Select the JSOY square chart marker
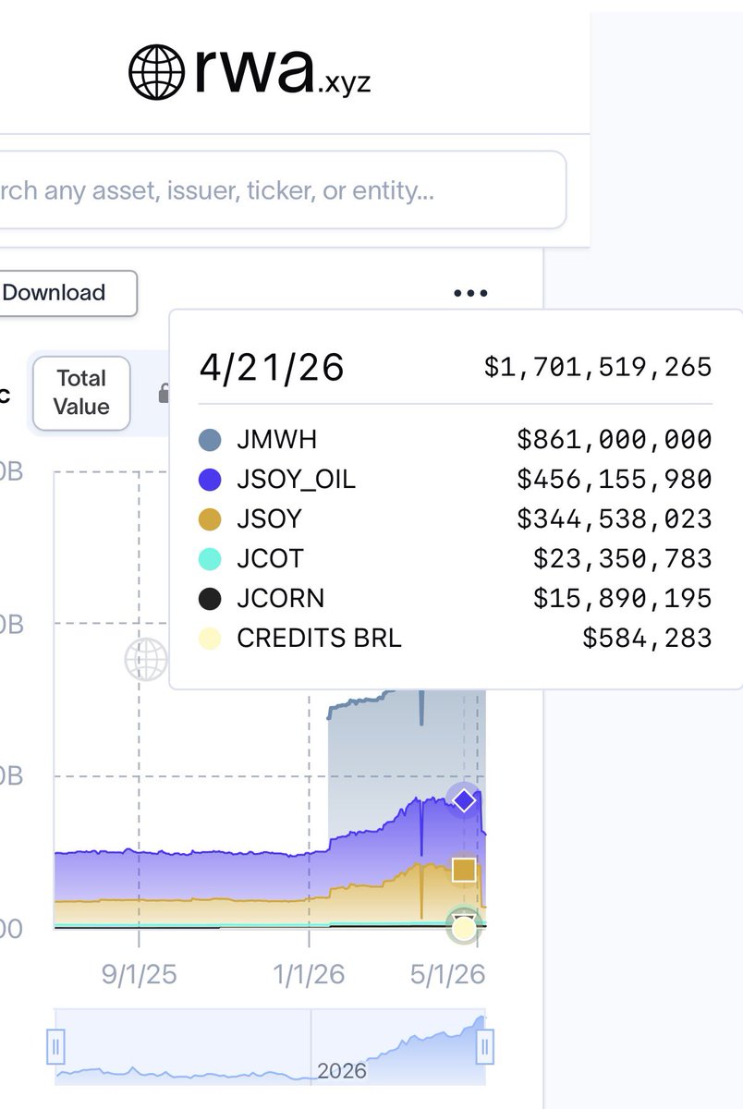The image size is (743, 1109). tap(464, 870)
